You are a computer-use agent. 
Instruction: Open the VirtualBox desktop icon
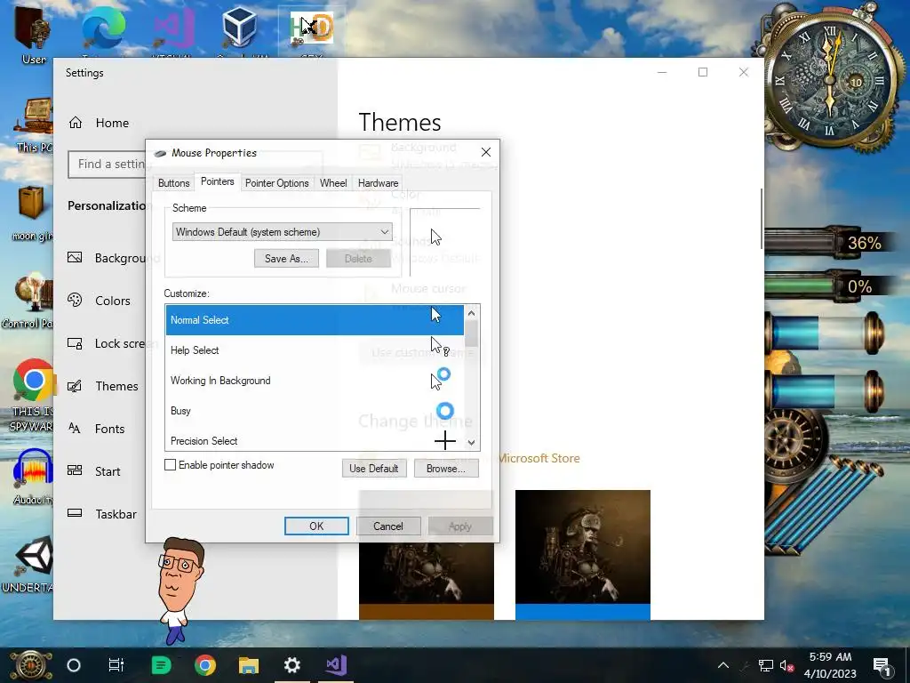click(240, 29)
